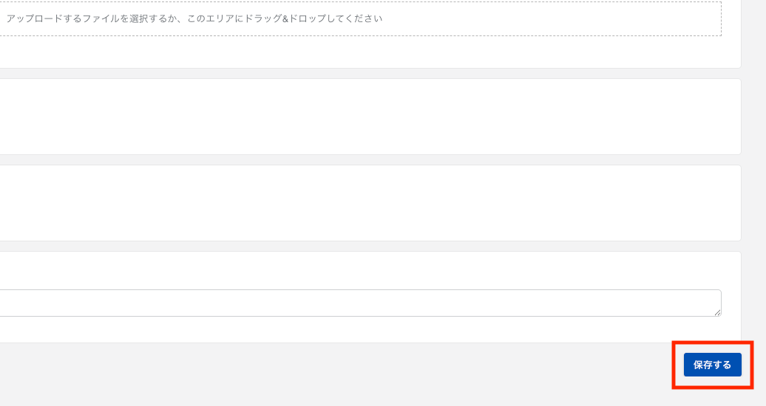Image resolution: width=766 pixels, height=406 pixels.
Task: Click the white panel containing the text area
Action: click(370, 269)
